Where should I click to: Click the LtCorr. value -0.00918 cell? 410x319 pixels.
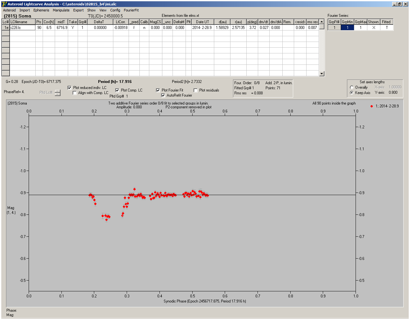121,28
